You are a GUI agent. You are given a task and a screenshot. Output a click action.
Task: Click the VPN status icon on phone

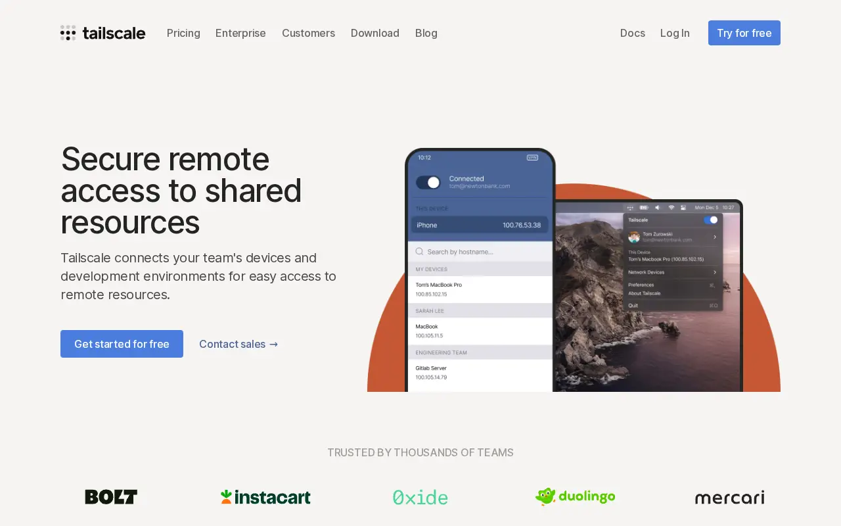[532, 158]
